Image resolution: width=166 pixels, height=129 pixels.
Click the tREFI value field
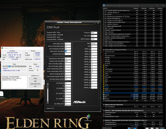click(x=94, y=44)
